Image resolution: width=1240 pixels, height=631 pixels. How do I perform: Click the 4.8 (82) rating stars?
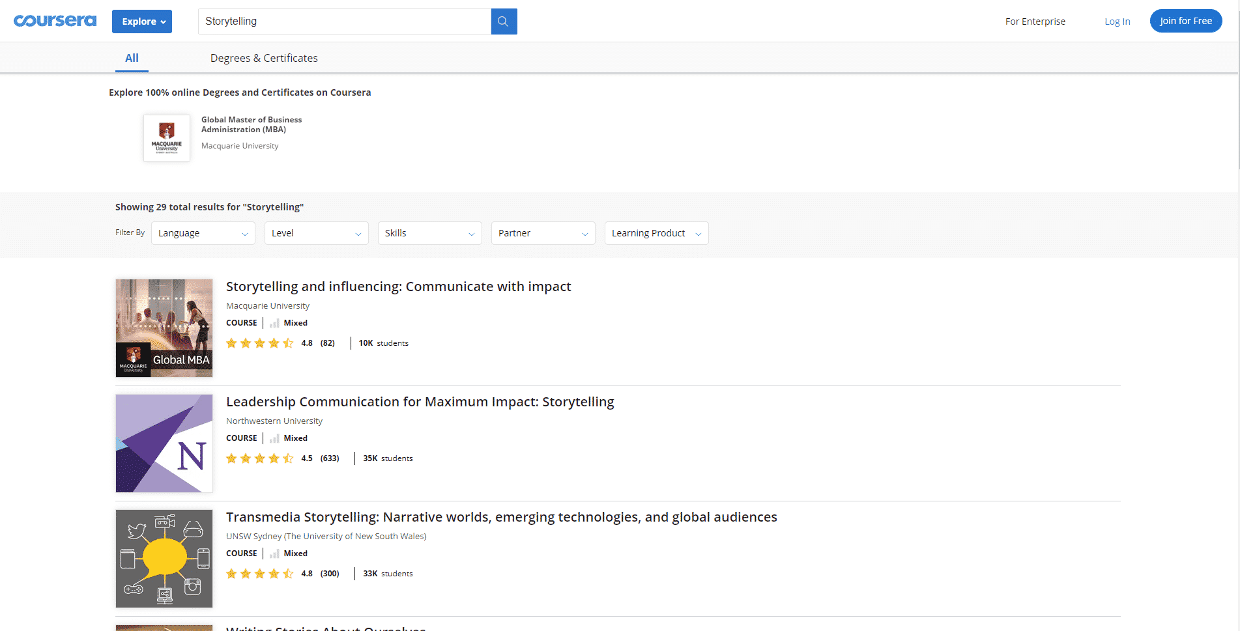click(259, 343)
